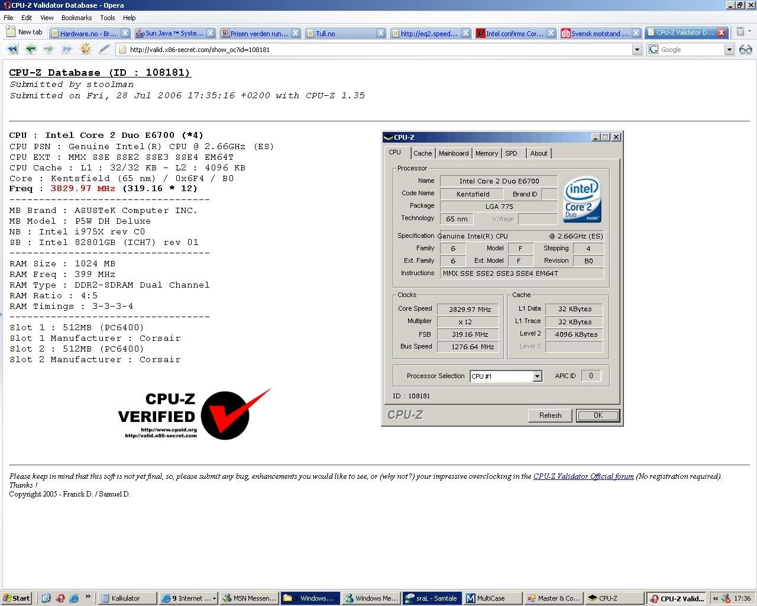Close the Tull.no tab with its X
The width and height of the screenshot is (757, 606).
381,33
